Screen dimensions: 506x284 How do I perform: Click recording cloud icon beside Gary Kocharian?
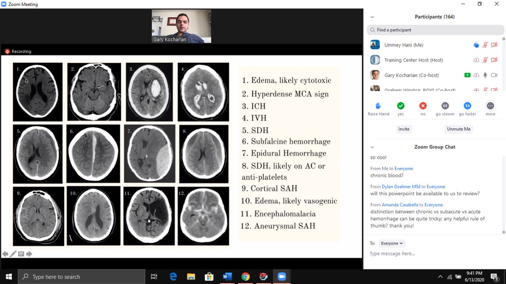click(476, 75)
